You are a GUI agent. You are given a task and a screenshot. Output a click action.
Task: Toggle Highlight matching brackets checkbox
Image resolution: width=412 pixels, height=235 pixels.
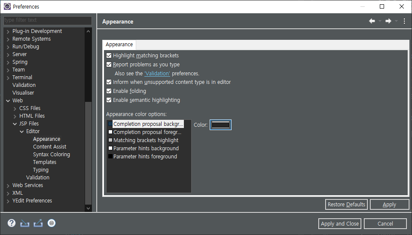click(x=109, y=56)
